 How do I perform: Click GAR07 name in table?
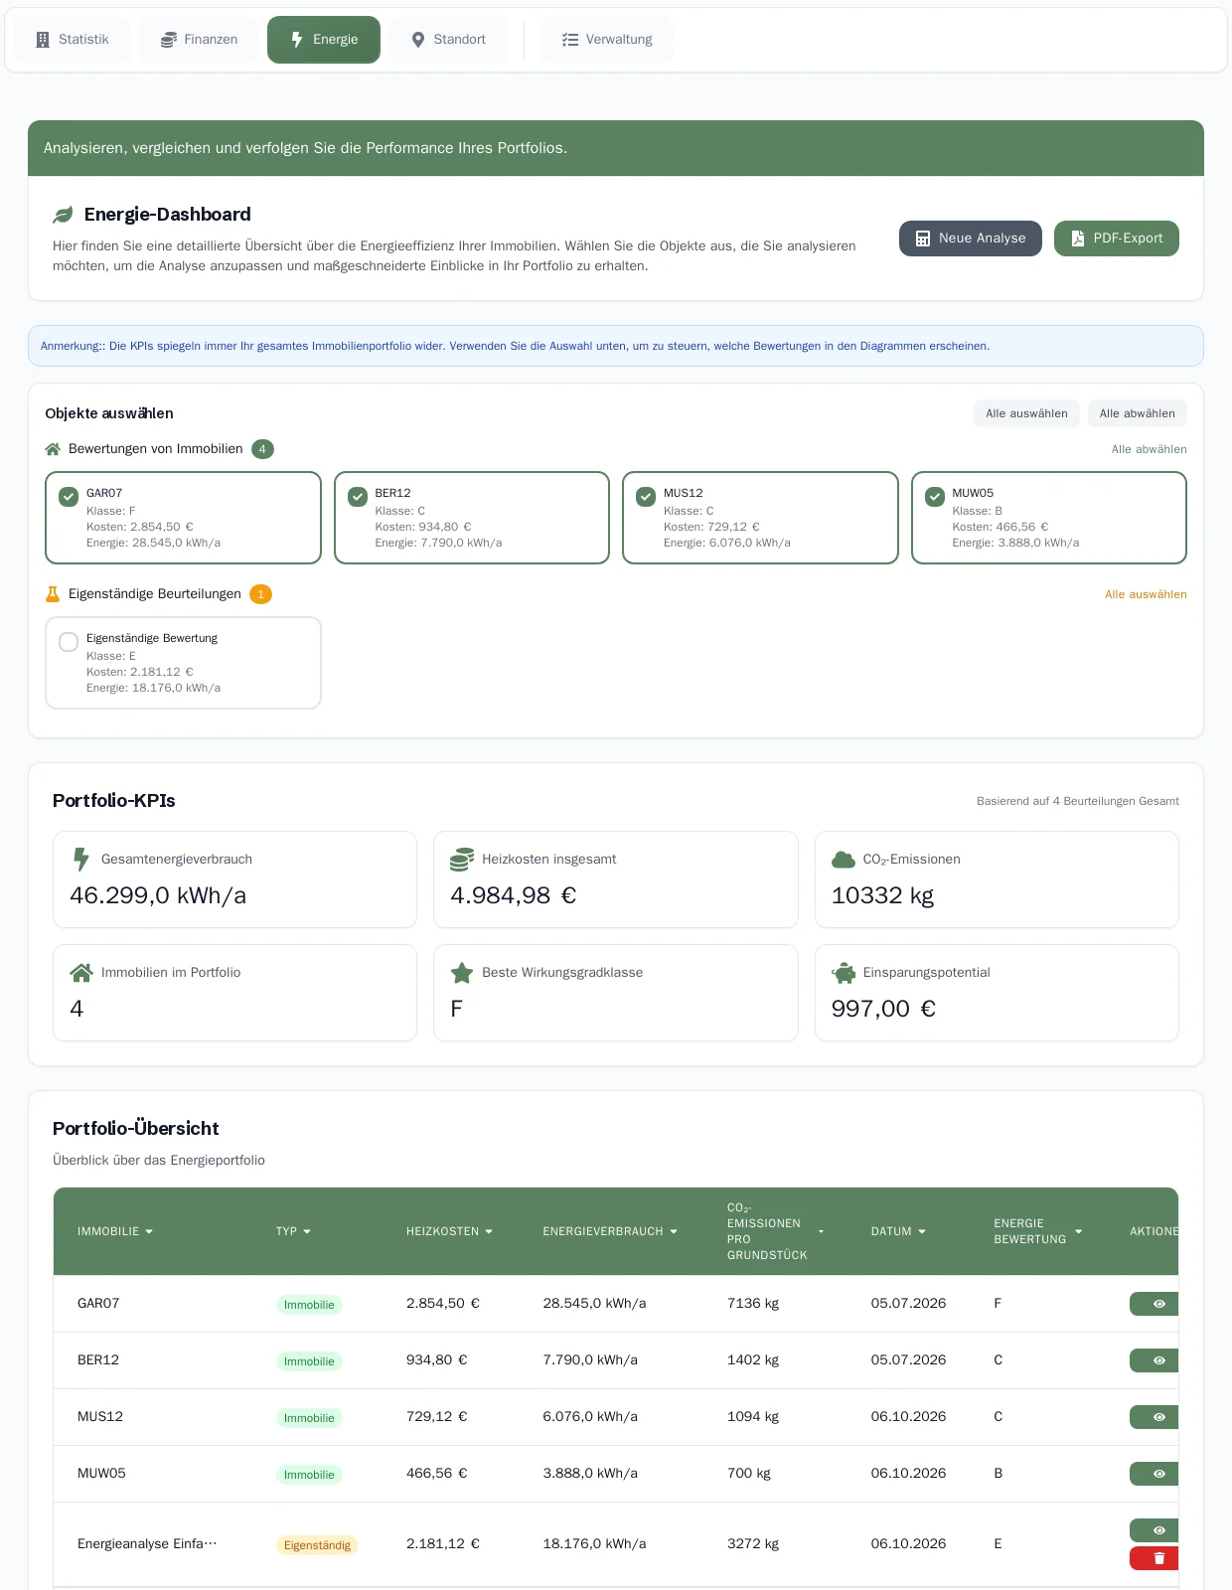pos(98,1304)
